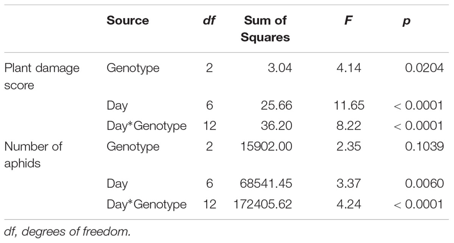Click the Source column header
This screenshot has height=243, width=454.
coord(127,20)
